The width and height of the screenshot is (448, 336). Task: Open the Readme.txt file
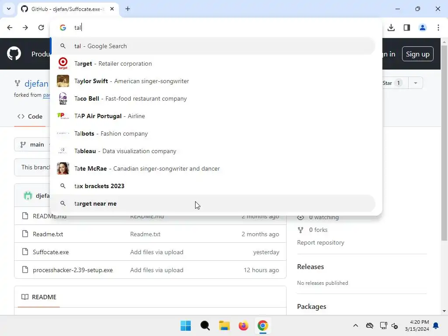(x=48, y=234)
